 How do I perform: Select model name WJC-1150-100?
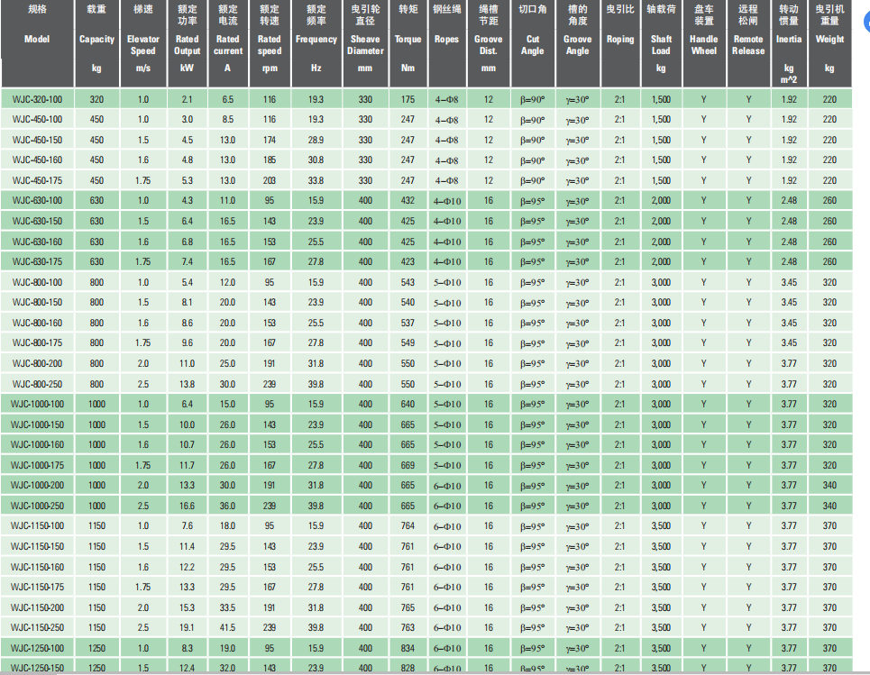[37, 525]
